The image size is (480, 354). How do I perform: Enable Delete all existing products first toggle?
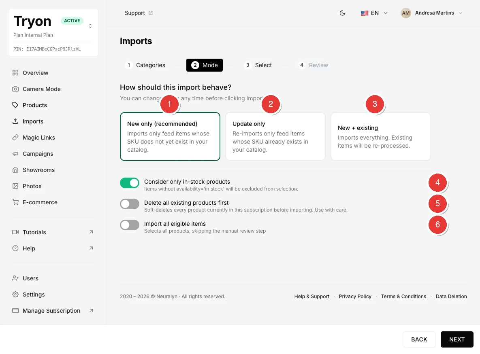130,204
